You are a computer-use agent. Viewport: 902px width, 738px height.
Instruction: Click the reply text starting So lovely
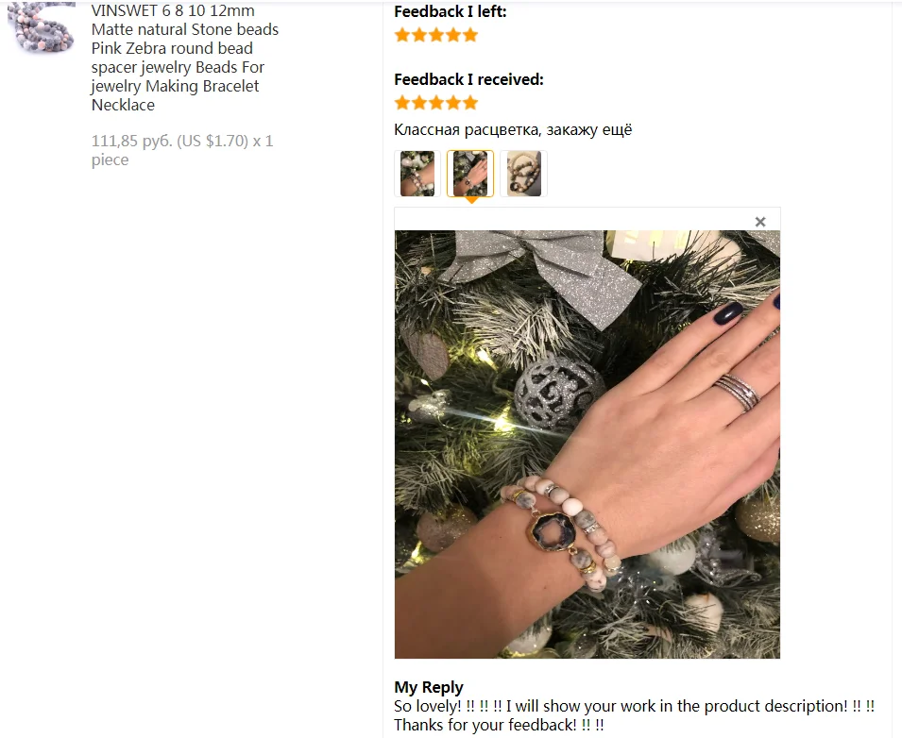pos(634,715)
